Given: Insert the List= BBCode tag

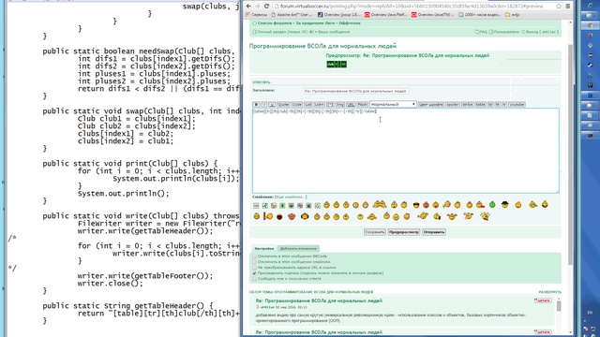Looking at the screenshot, I should (319, 104).
